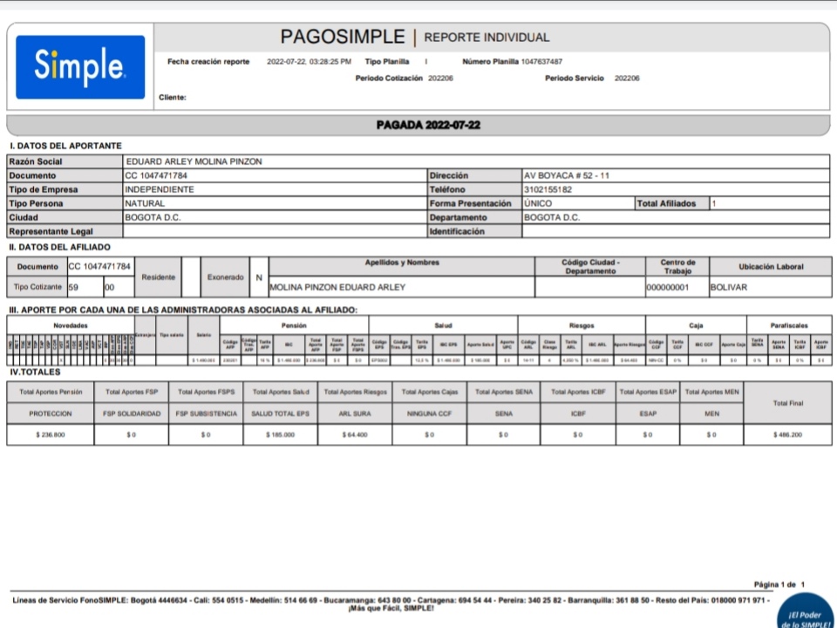This screenshot has width=837, height=628.
Task: Select the PAGADA 2022-07-22 status banner
Action: (427, 125)
